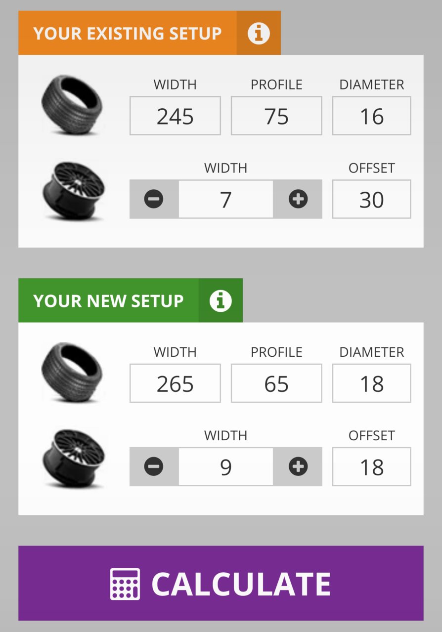Select existing tire width field showing 245
The image size is (442, 632).
coord(175,116)
